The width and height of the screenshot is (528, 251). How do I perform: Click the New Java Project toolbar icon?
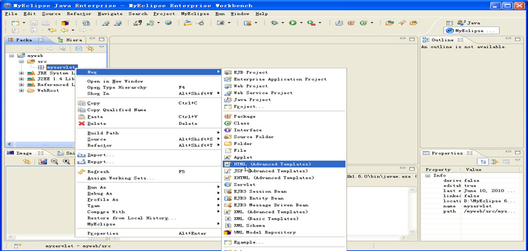coord(339,23)
